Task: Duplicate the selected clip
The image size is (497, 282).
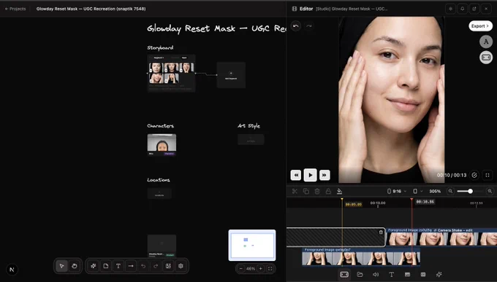Action: [306, 191]
